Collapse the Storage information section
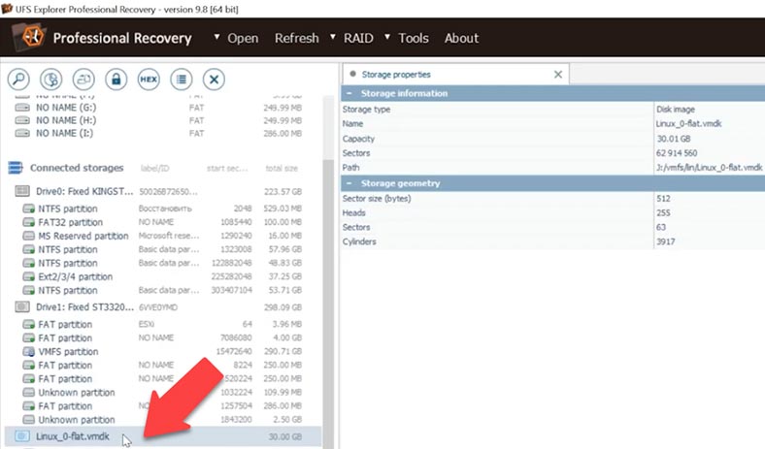 tap(349, 93)
